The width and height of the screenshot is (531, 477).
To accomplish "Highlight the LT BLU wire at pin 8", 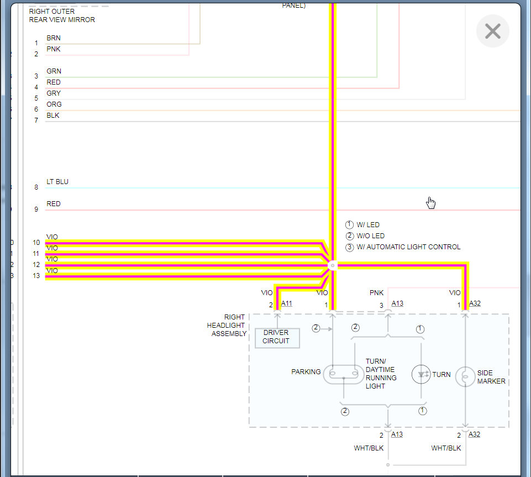I will (282, 188).
